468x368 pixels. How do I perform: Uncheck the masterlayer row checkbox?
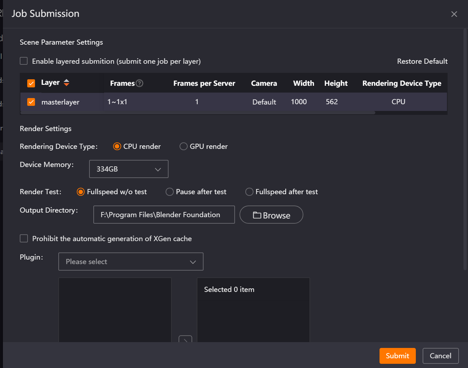[31, 102]
